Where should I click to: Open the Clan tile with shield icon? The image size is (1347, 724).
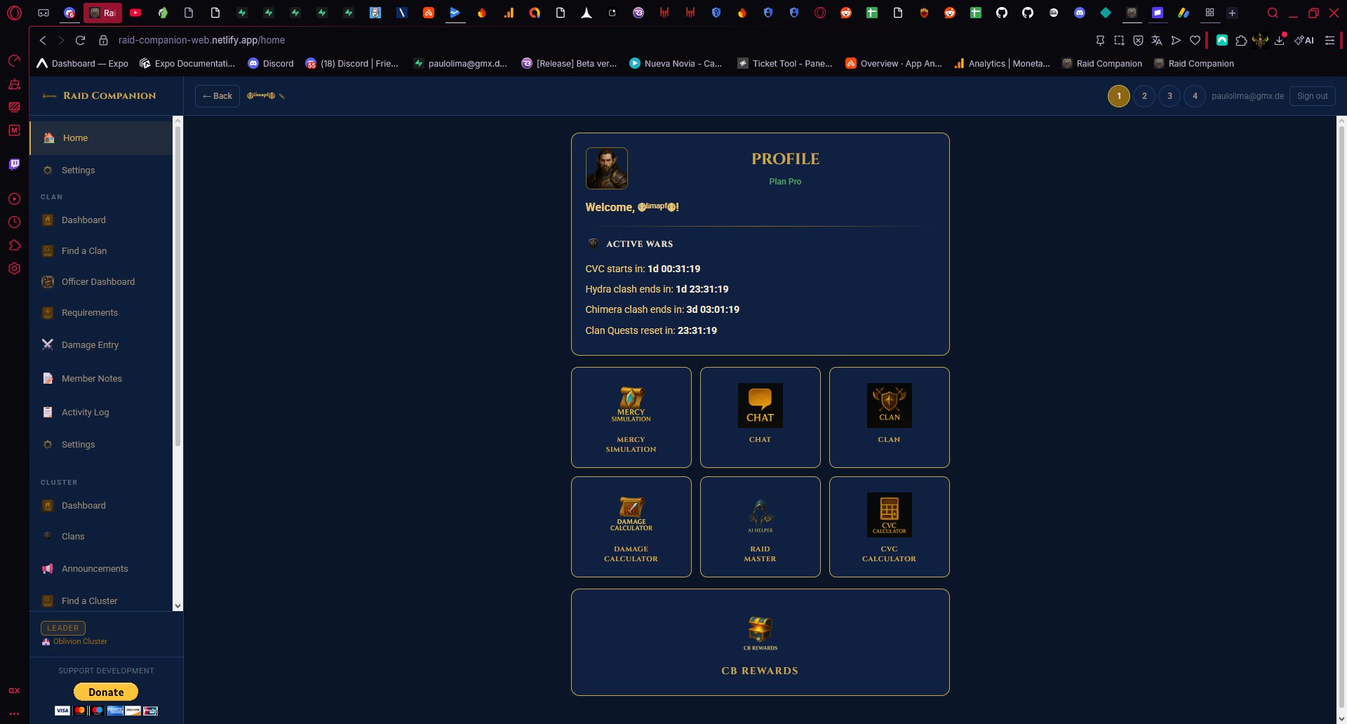click(889, 417)
